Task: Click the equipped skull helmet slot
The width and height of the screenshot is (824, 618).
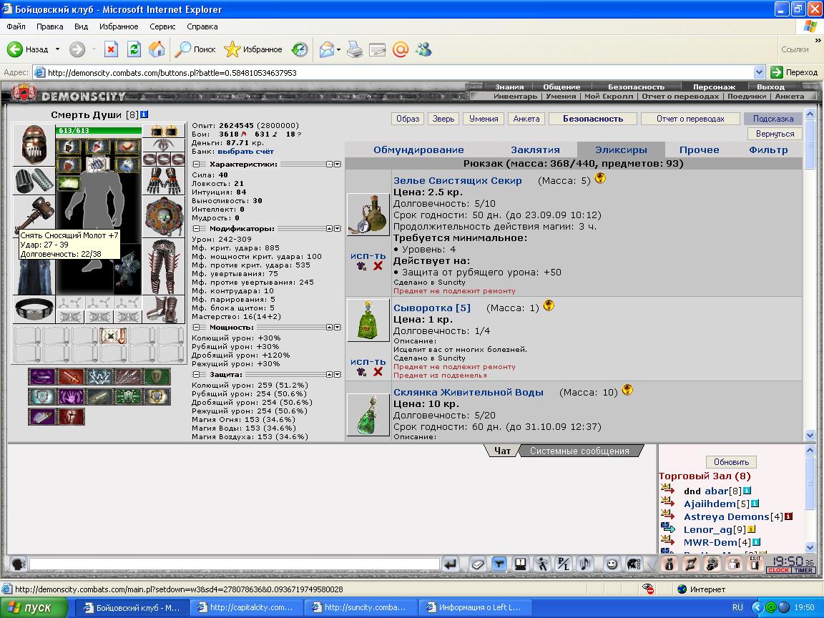Action: click(x=34, y=145)
